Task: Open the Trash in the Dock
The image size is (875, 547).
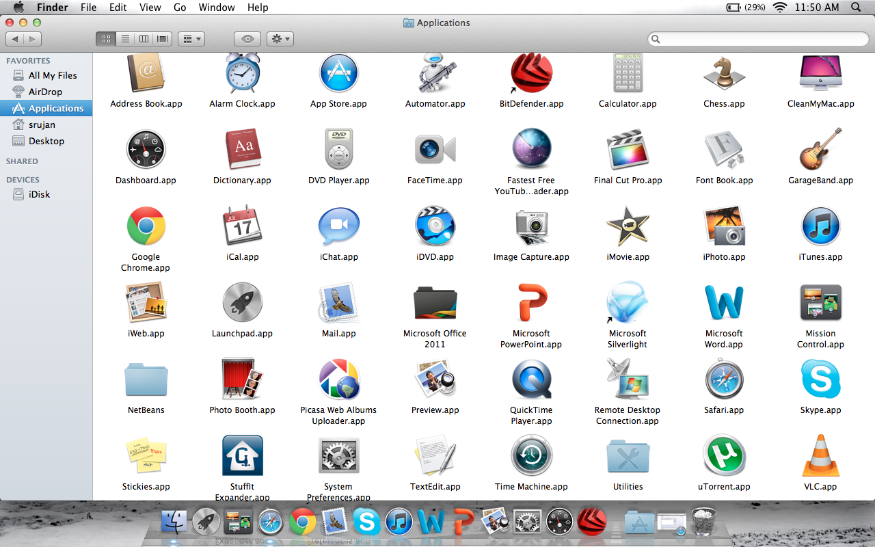Action: 703,522
